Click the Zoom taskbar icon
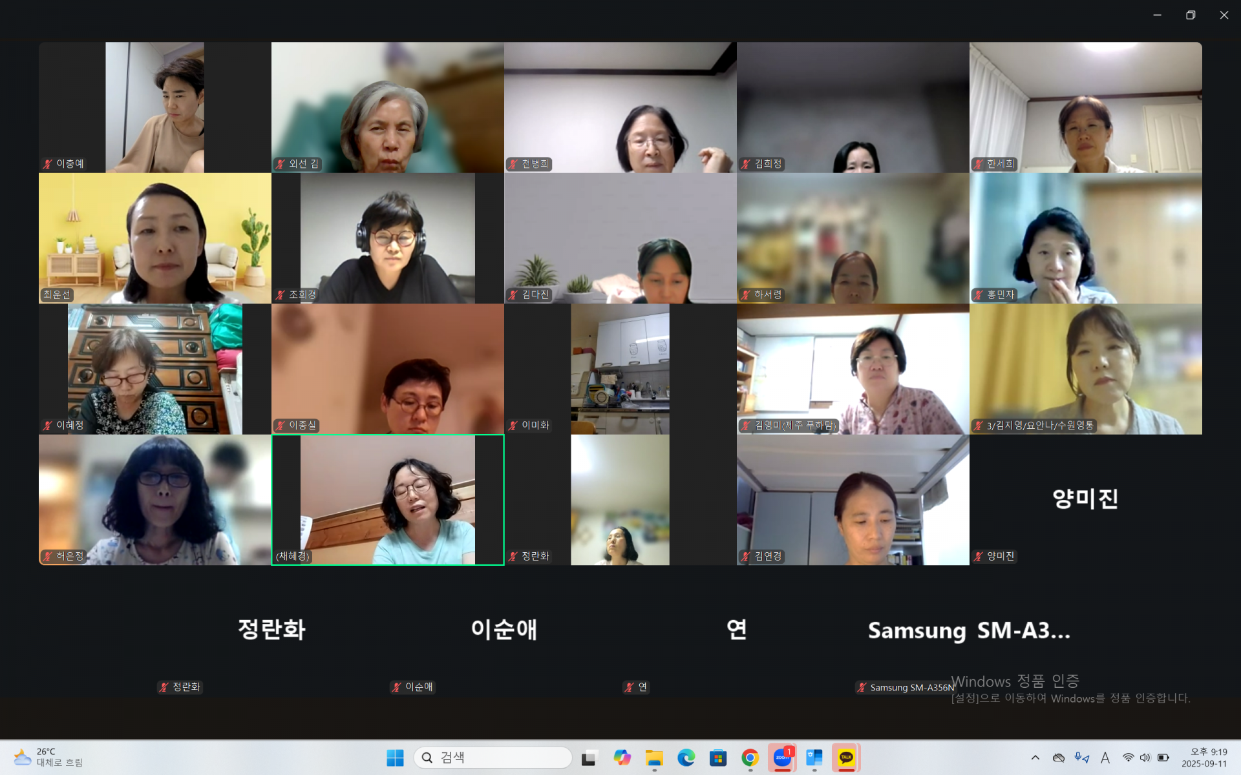 tap(782, 758)
